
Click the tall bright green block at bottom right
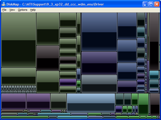[143, 104]
